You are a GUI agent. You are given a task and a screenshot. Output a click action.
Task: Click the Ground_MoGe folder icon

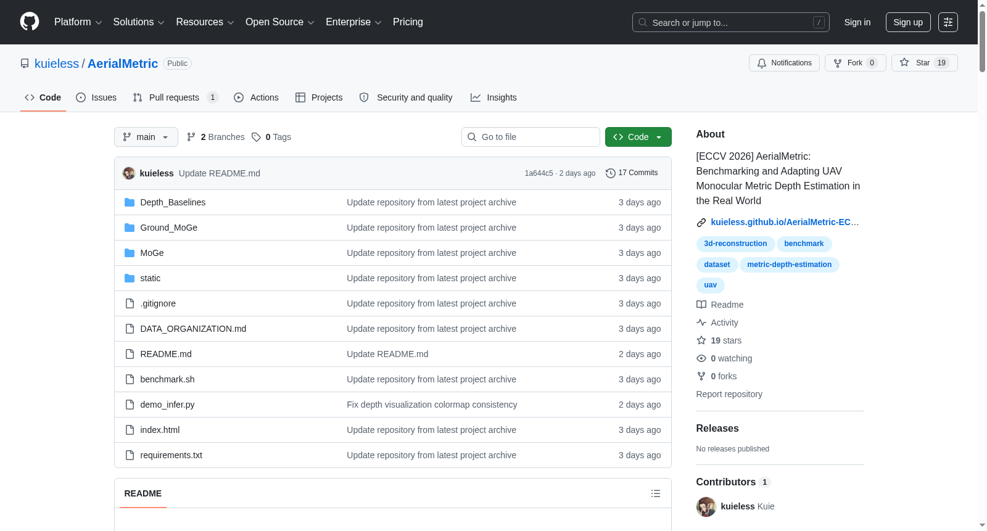(130, 228)
